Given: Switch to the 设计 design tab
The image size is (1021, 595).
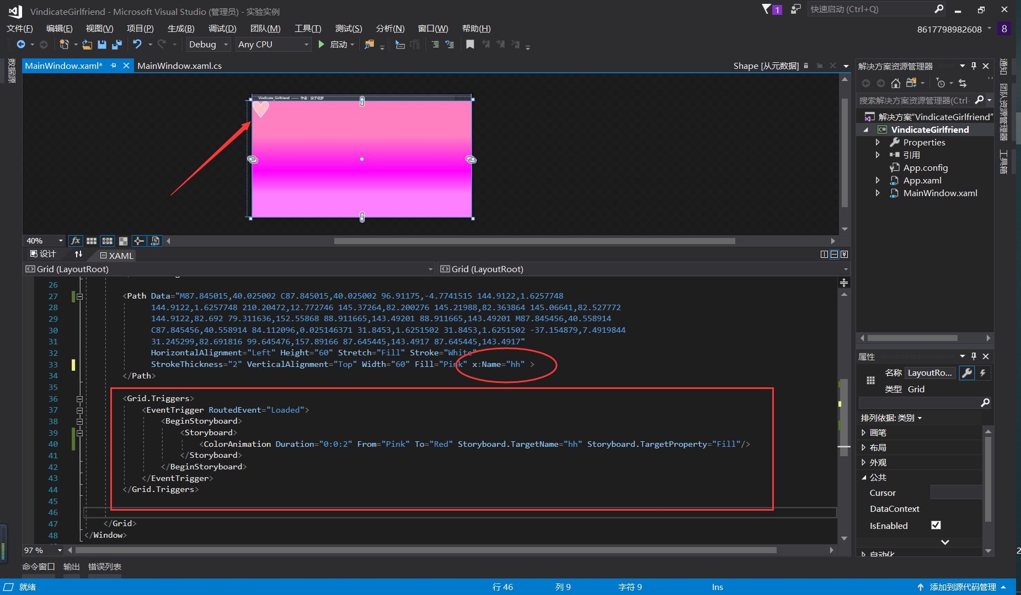Looking at the screenshot, I should click(43, 254).
